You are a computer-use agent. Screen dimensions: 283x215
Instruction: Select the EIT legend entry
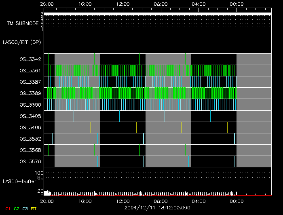34,208
